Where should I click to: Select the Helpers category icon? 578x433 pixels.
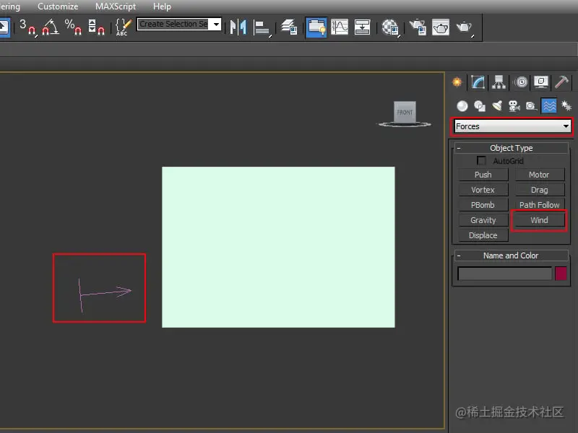click(531, 106)
